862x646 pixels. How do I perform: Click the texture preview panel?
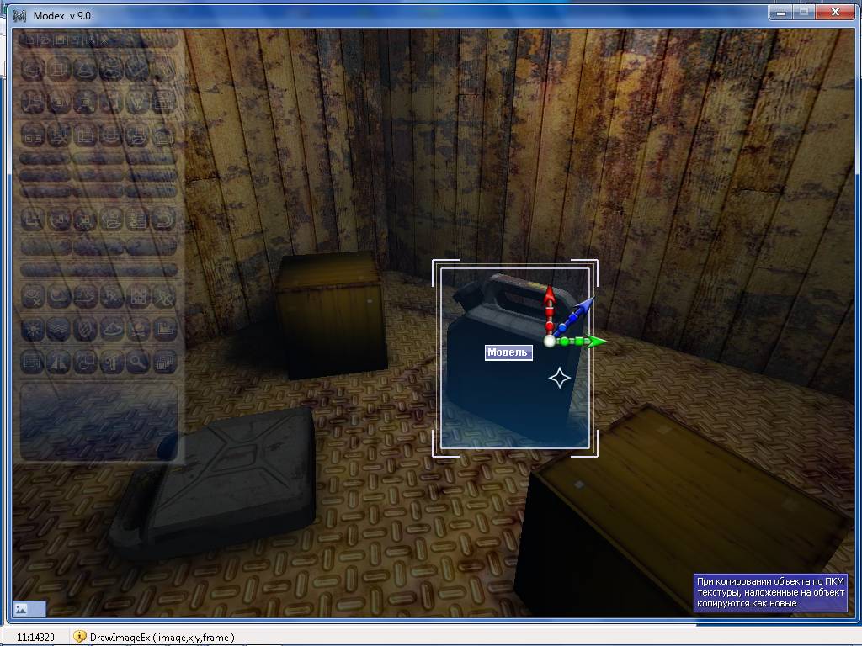(98, 421)
